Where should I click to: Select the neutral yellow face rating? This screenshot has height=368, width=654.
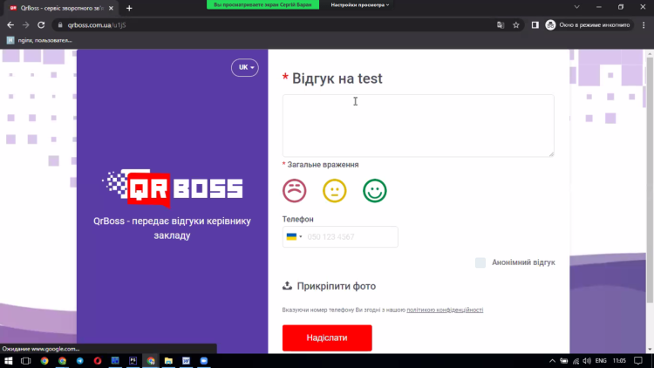click(x=335, y=191)
